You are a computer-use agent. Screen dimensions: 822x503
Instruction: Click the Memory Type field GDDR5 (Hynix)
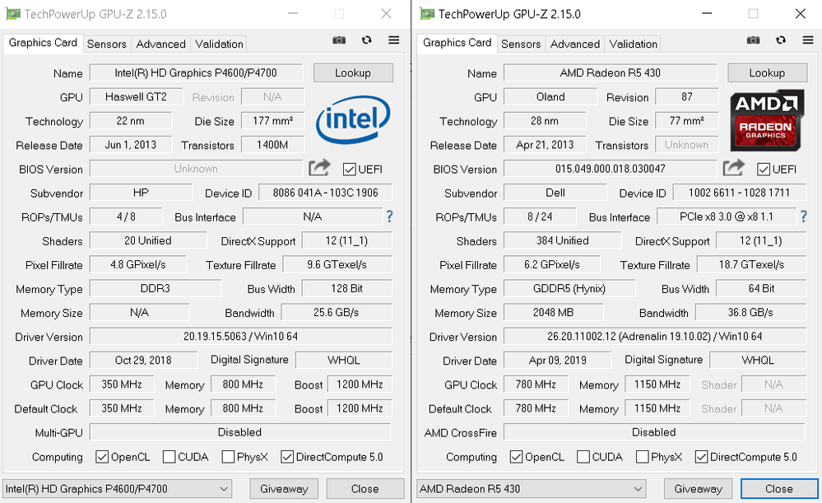tap(569, 288)
